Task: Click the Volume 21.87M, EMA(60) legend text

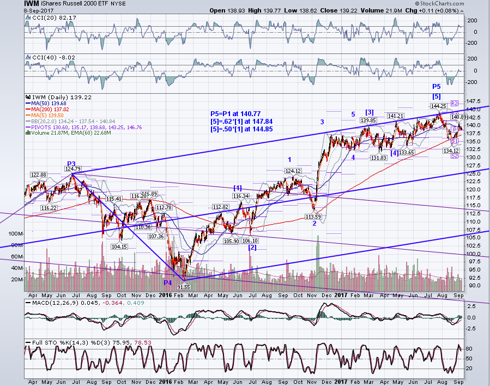Action: coord(71,133)
